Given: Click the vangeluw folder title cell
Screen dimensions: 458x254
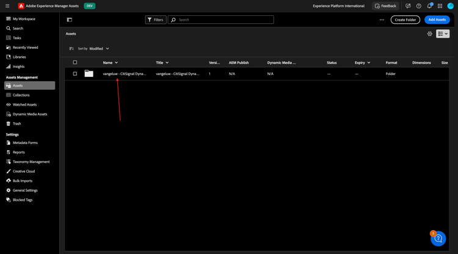Looking at the screenshot, I should 178,74.
